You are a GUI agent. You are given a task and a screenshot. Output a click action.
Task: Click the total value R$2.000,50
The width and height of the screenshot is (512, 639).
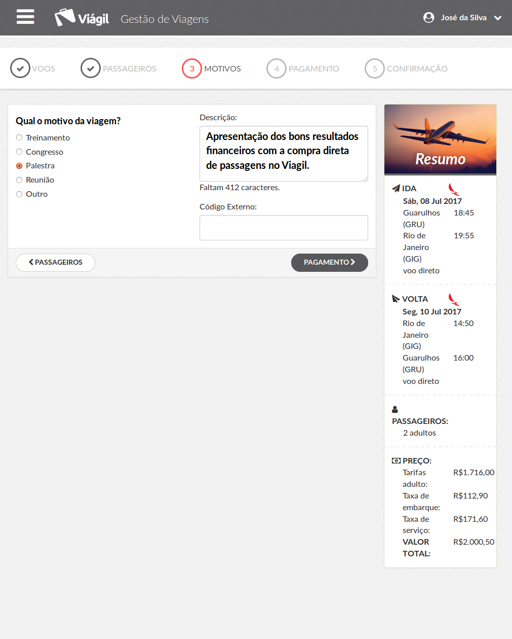(474, 542)
